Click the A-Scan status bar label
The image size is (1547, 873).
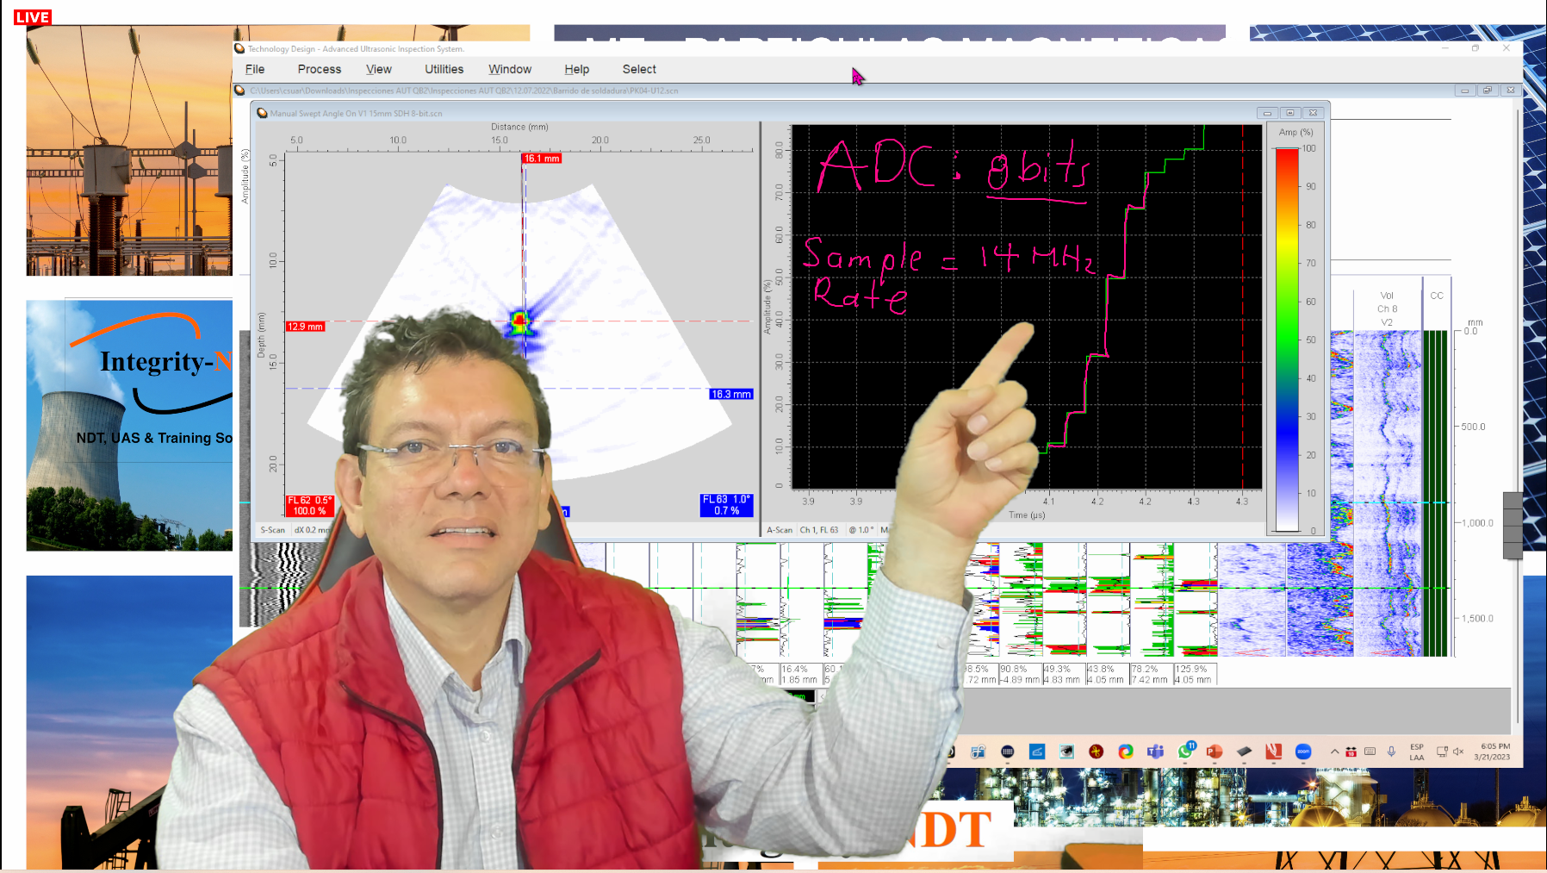click(x=780, y=530)
